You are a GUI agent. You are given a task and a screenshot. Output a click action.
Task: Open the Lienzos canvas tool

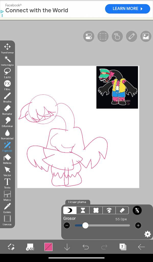[7, 220]
